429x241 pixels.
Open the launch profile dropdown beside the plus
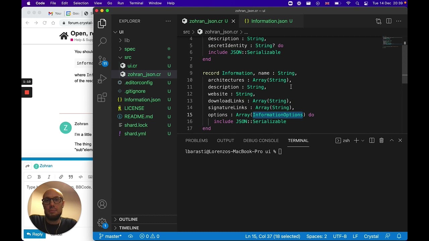point(363,141)
